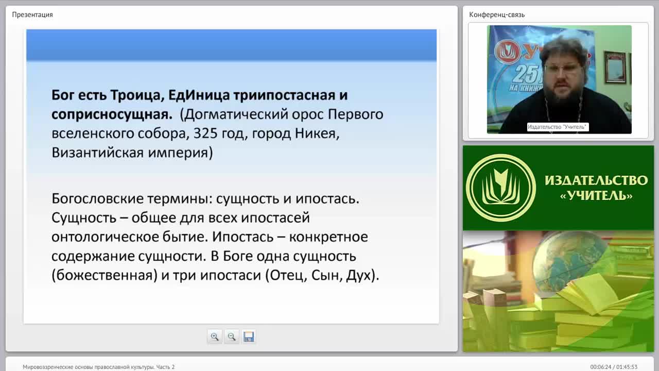The image size is (659, 371).
Task: Select the line 'вселенского собора, 325 год, город Никея'
Action: 196,133
